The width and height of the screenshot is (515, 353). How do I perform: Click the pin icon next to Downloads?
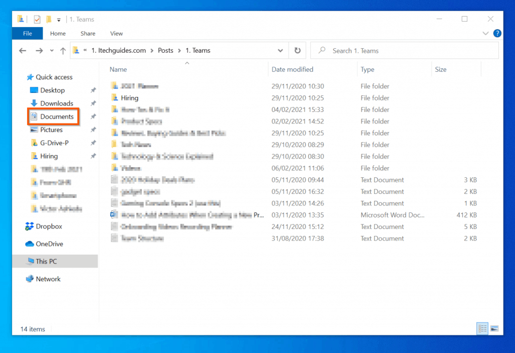coord(93,103)
